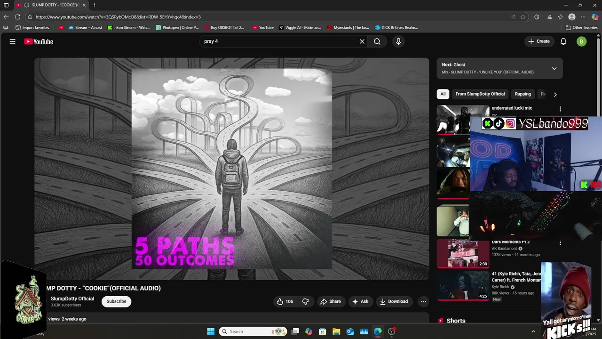Open SlumpDotty Official channel name
This screenshot has height=339, width=602.
point(72,299)
